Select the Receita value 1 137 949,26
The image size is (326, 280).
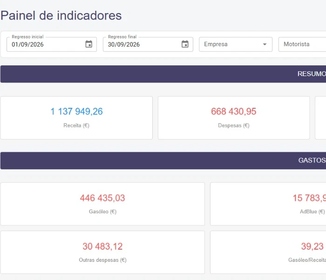(x=76, y=112)
